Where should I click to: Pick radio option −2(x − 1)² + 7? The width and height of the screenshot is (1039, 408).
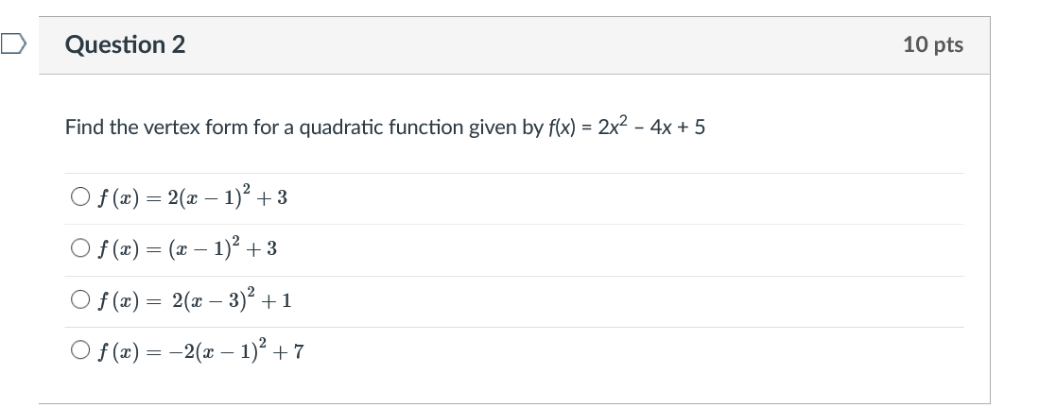[79, 349]
